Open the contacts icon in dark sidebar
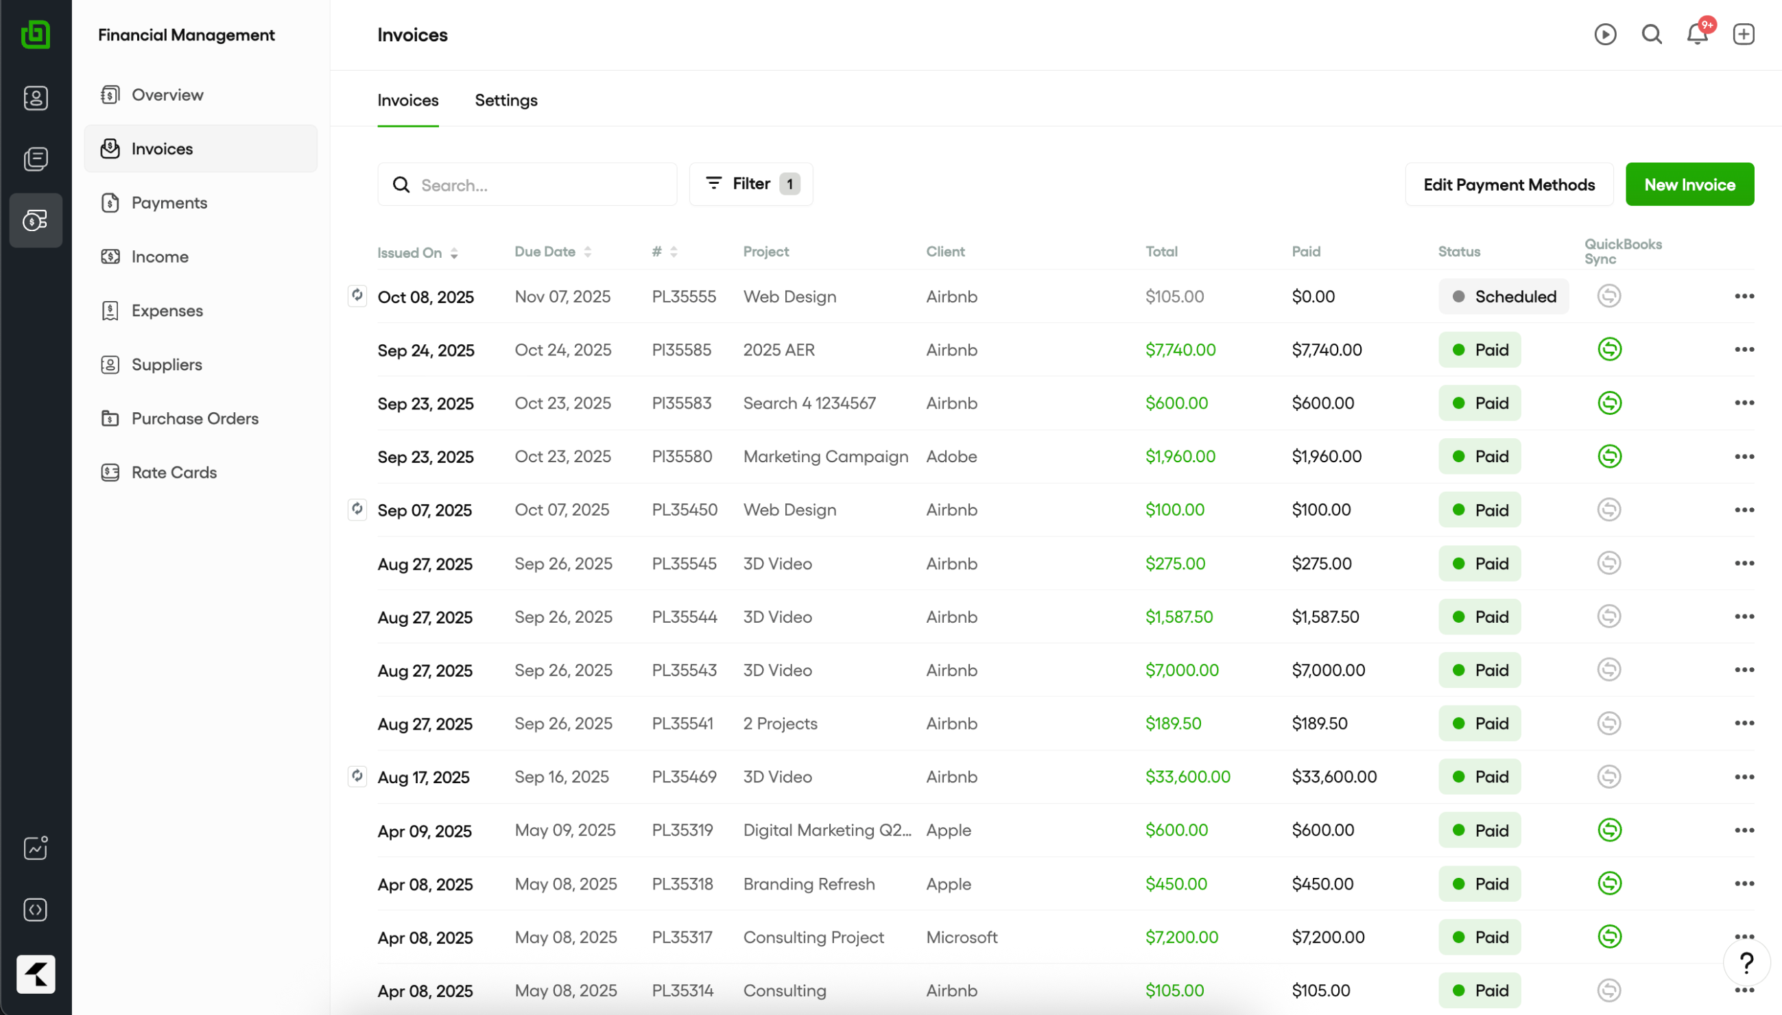Screen dimensions: 1782x1015 (x=36, y=98)
